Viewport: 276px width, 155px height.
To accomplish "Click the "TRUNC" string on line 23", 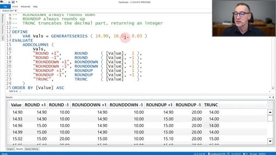I will tap(42, 79).
